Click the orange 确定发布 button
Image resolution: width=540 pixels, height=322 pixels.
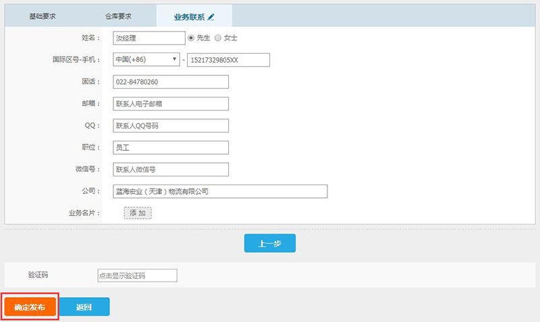click(30, 307)
